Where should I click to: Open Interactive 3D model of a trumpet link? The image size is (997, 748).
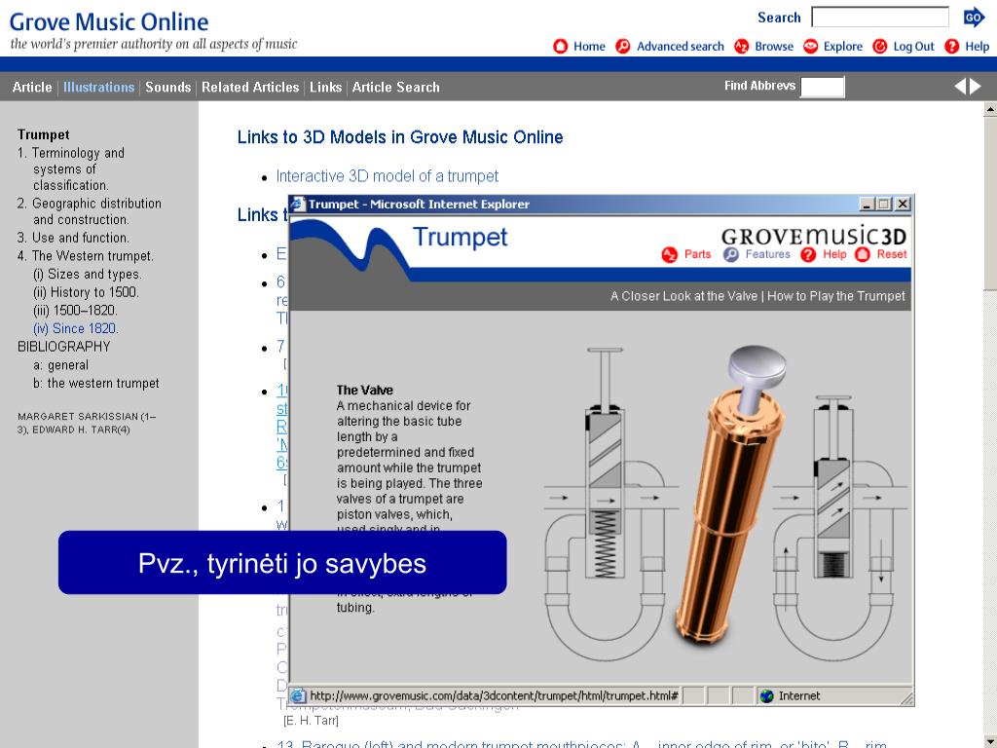387,176
